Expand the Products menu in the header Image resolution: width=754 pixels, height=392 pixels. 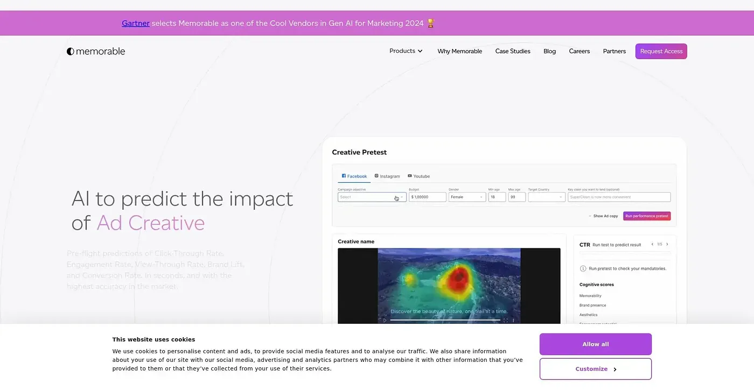[x=406, y=51]
